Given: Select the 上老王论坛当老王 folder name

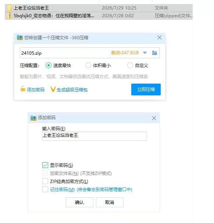Looking at the screenshot, I should pos(31,8).
